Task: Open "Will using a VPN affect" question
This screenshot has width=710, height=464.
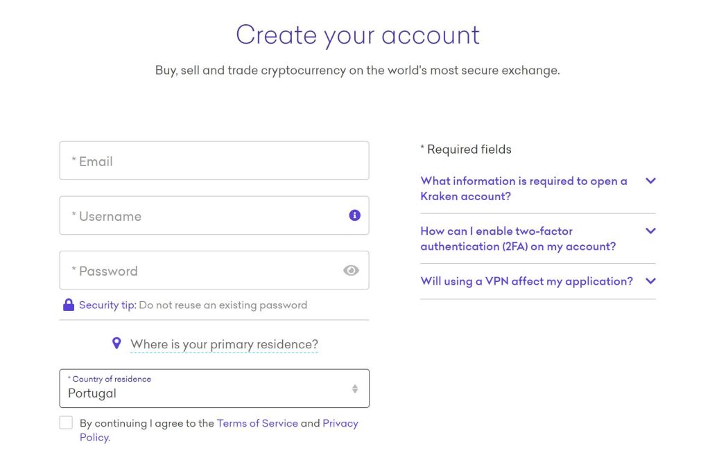Action: click(526, 281)
